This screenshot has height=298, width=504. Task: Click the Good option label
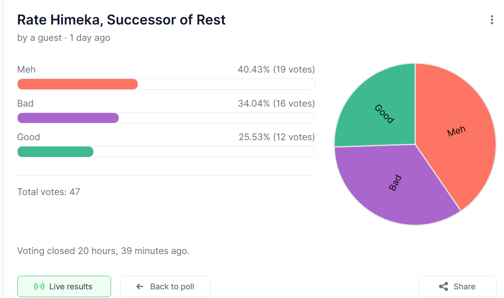point(29,137)
